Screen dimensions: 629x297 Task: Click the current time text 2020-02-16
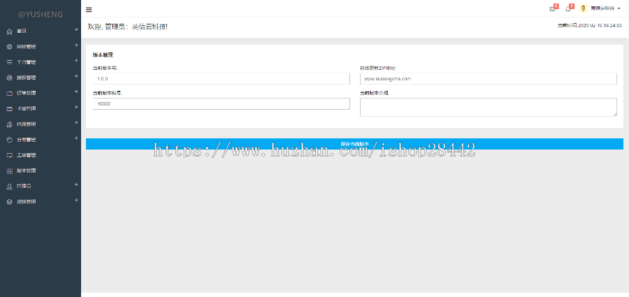(590, 25)
